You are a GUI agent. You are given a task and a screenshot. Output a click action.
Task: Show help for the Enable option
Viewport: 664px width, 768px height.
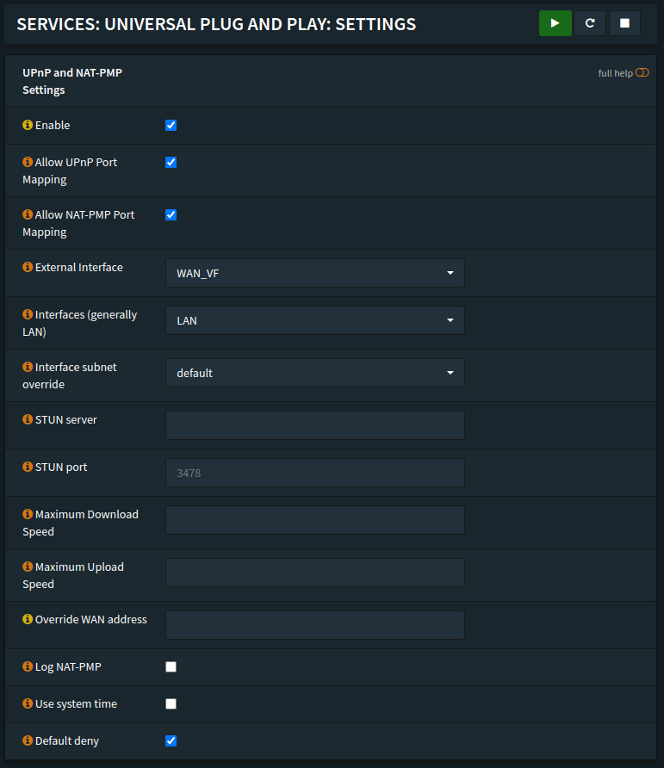tap(28, 124)
